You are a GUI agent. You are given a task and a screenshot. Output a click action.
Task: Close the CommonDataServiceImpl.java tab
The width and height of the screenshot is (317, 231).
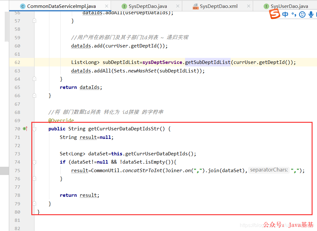click(107, 6)
